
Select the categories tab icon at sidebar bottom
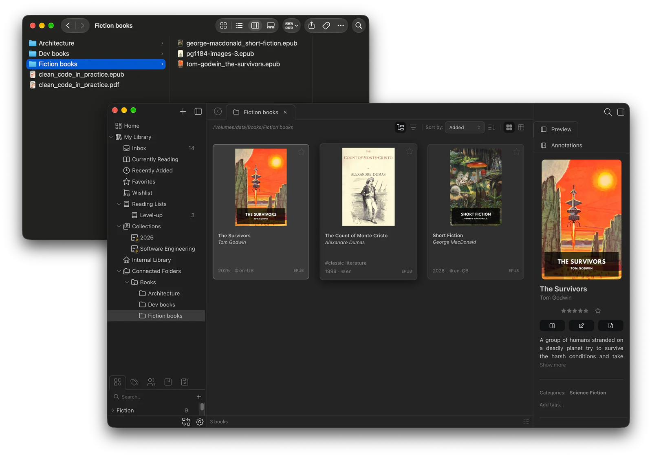coord(118,382)
